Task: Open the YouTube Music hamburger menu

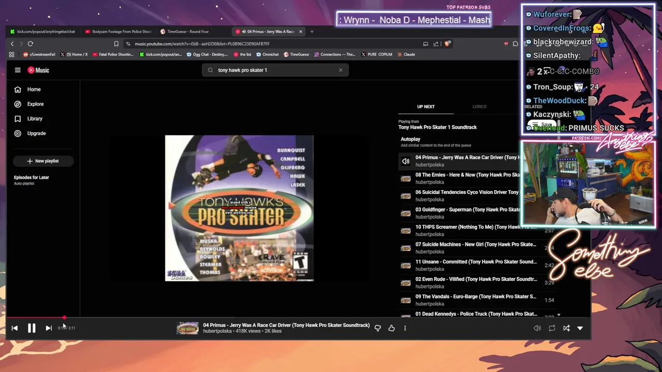Action: tap(18, 70)
